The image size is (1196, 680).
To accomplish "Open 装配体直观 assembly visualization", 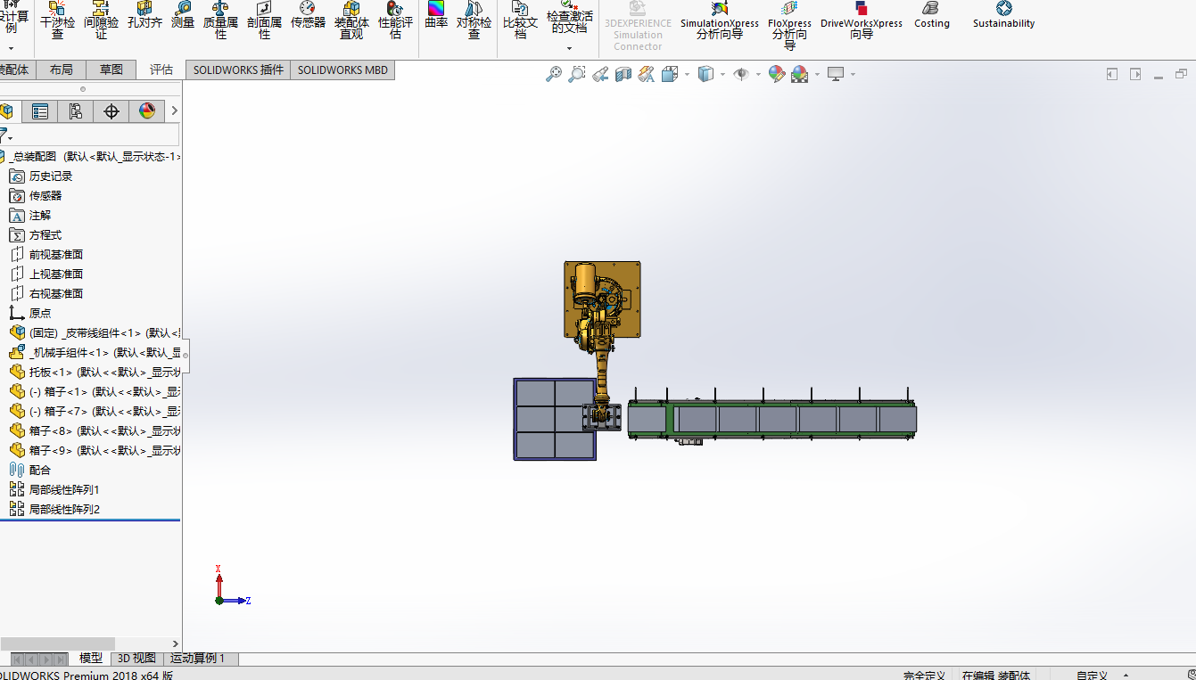I will [x=351, y=20].
